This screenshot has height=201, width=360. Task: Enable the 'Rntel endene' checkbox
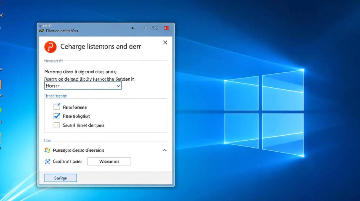coord(57,107)
